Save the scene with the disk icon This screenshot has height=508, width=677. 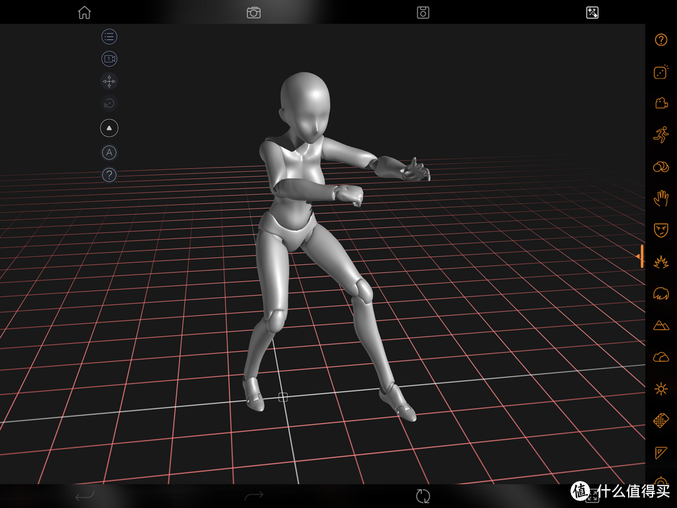pyautogui.click(x=422, y=13)
